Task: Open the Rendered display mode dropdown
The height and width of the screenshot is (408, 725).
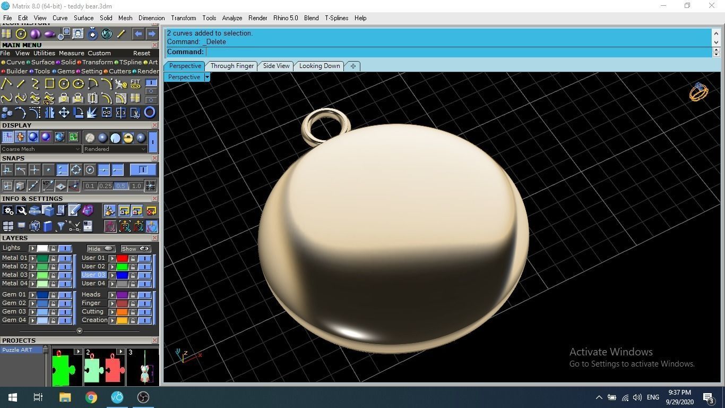Action: tap(115, 149)
